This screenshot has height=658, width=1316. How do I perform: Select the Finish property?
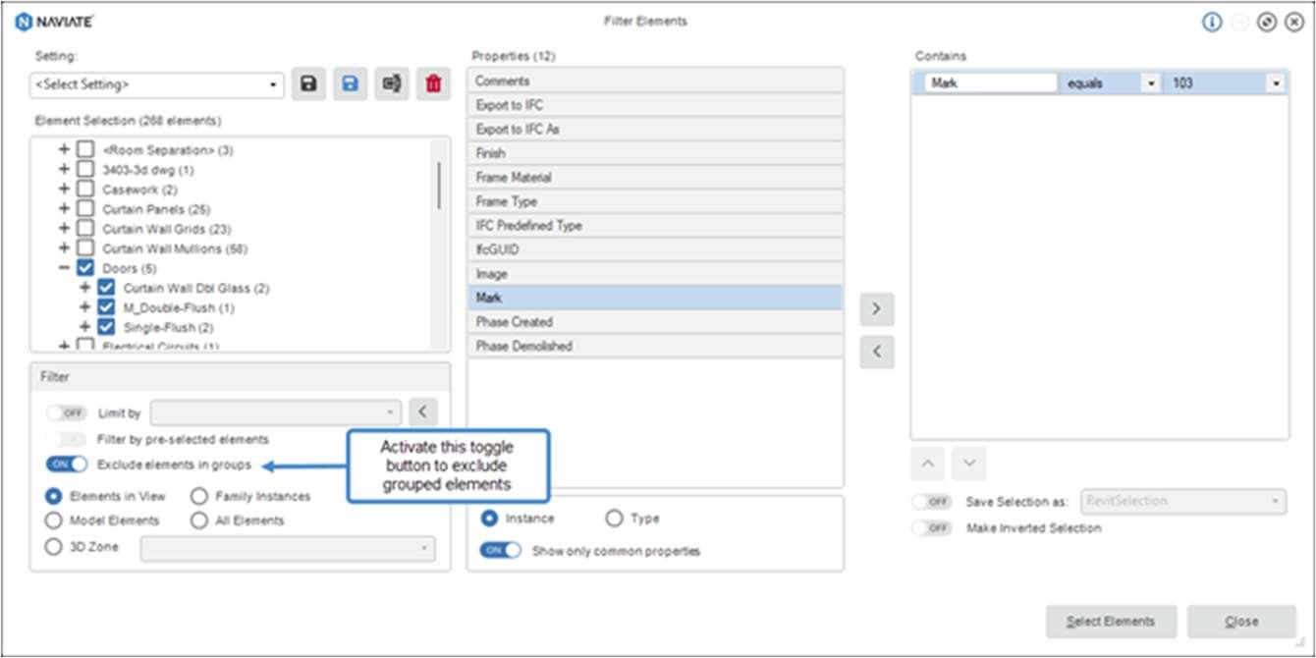point(655,153)
